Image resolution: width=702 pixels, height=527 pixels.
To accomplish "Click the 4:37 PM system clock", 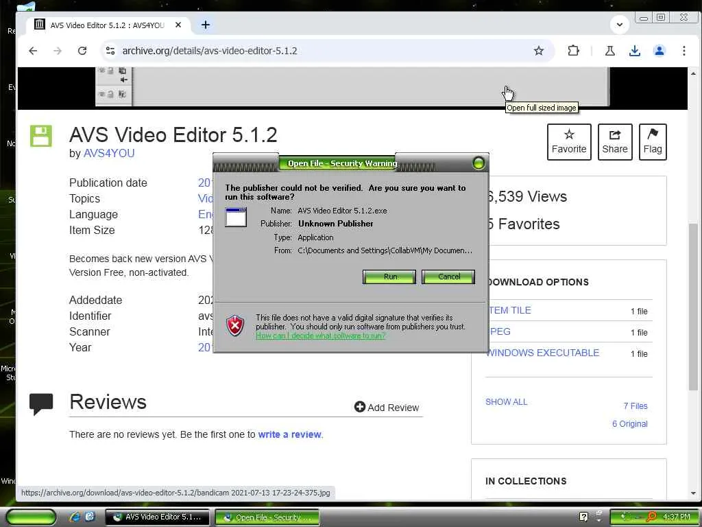I will [677, 517].
